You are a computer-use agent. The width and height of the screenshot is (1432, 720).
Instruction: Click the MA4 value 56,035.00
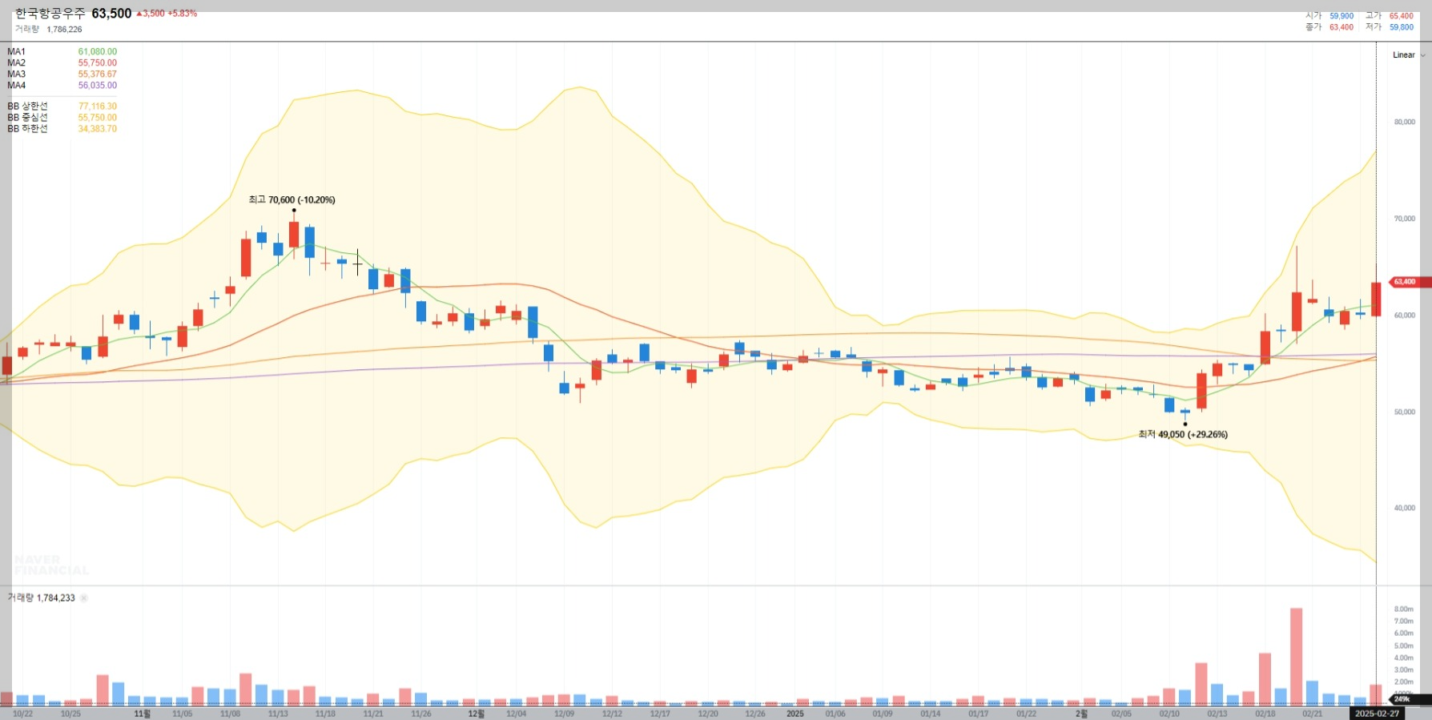[98, 86]
